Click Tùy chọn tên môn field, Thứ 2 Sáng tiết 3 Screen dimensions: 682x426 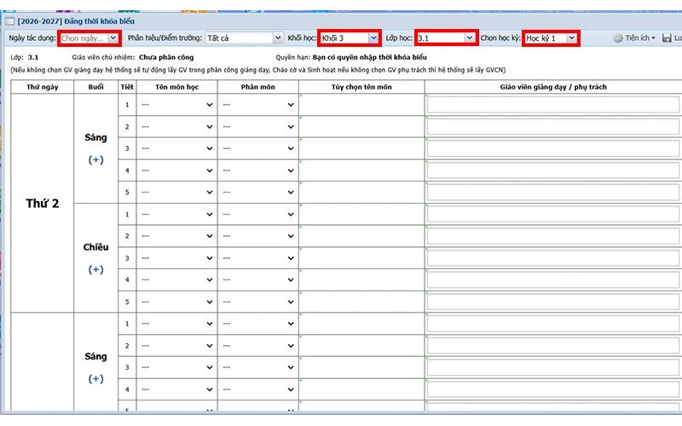tap(361, 148)
